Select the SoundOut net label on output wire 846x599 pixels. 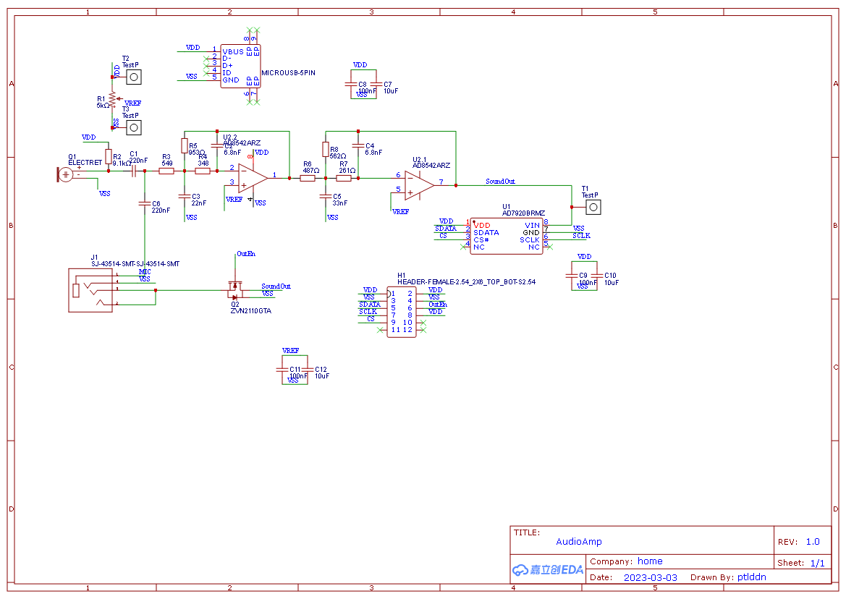click(x=500, y=181)
